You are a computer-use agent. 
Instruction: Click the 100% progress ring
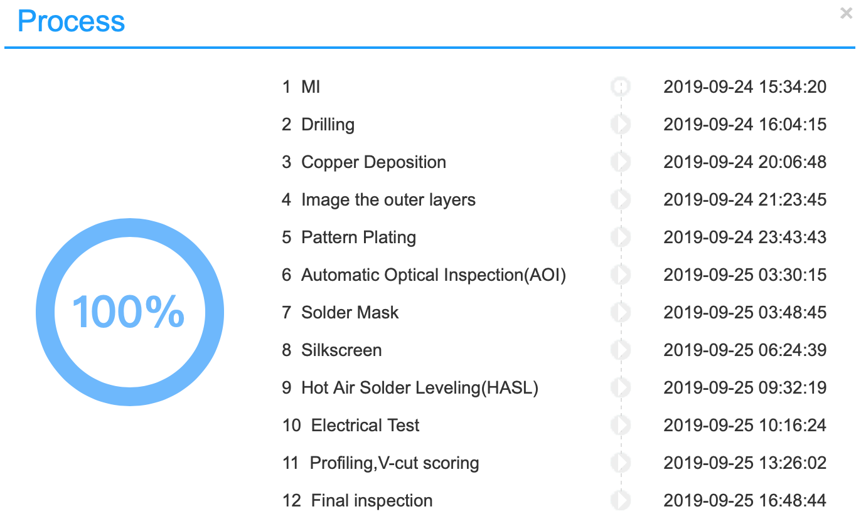click(x=130, y=312)
